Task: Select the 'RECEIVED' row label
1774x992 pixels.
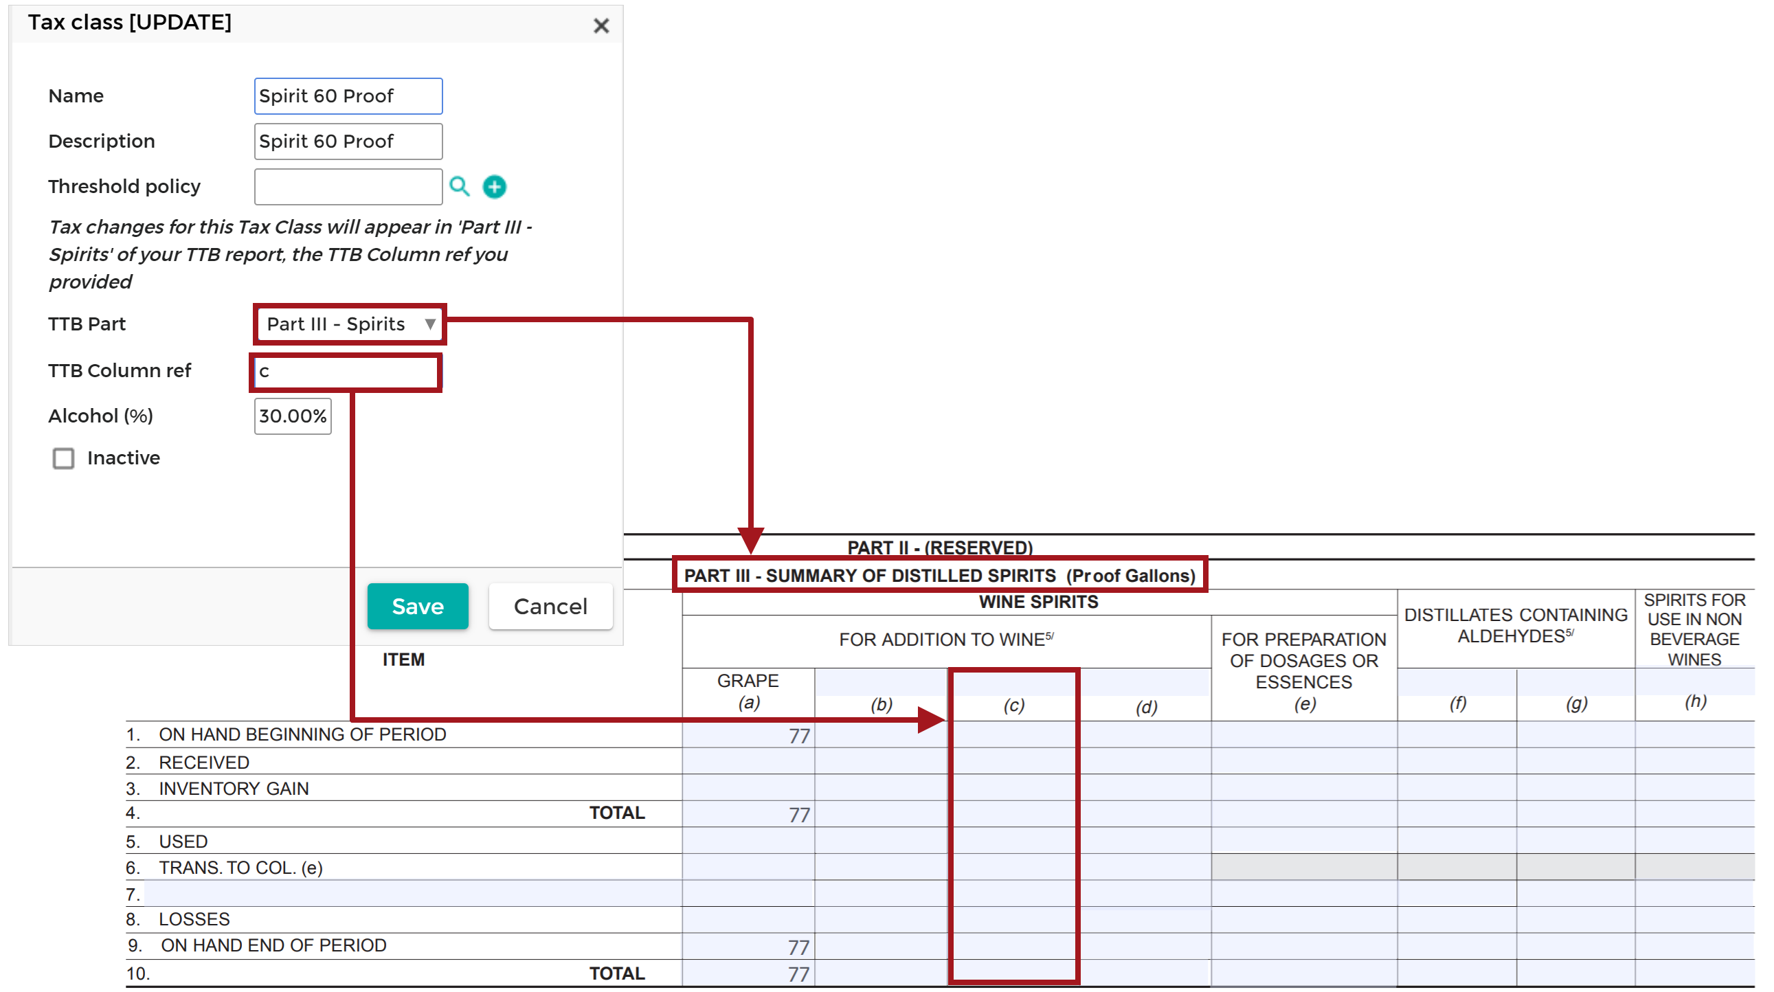Action: 204,763
